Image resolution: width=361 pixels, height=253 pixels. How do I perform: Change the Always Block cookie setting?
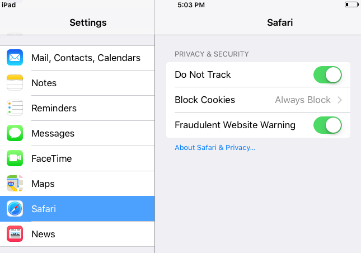[303, 100]
